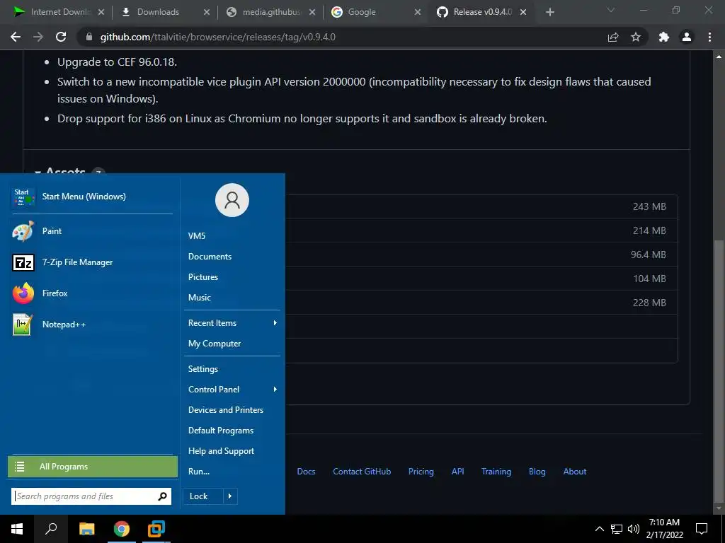Open volume control tray icon
The height and width of the screenshot is (543, 725).
tap(634, 529)
